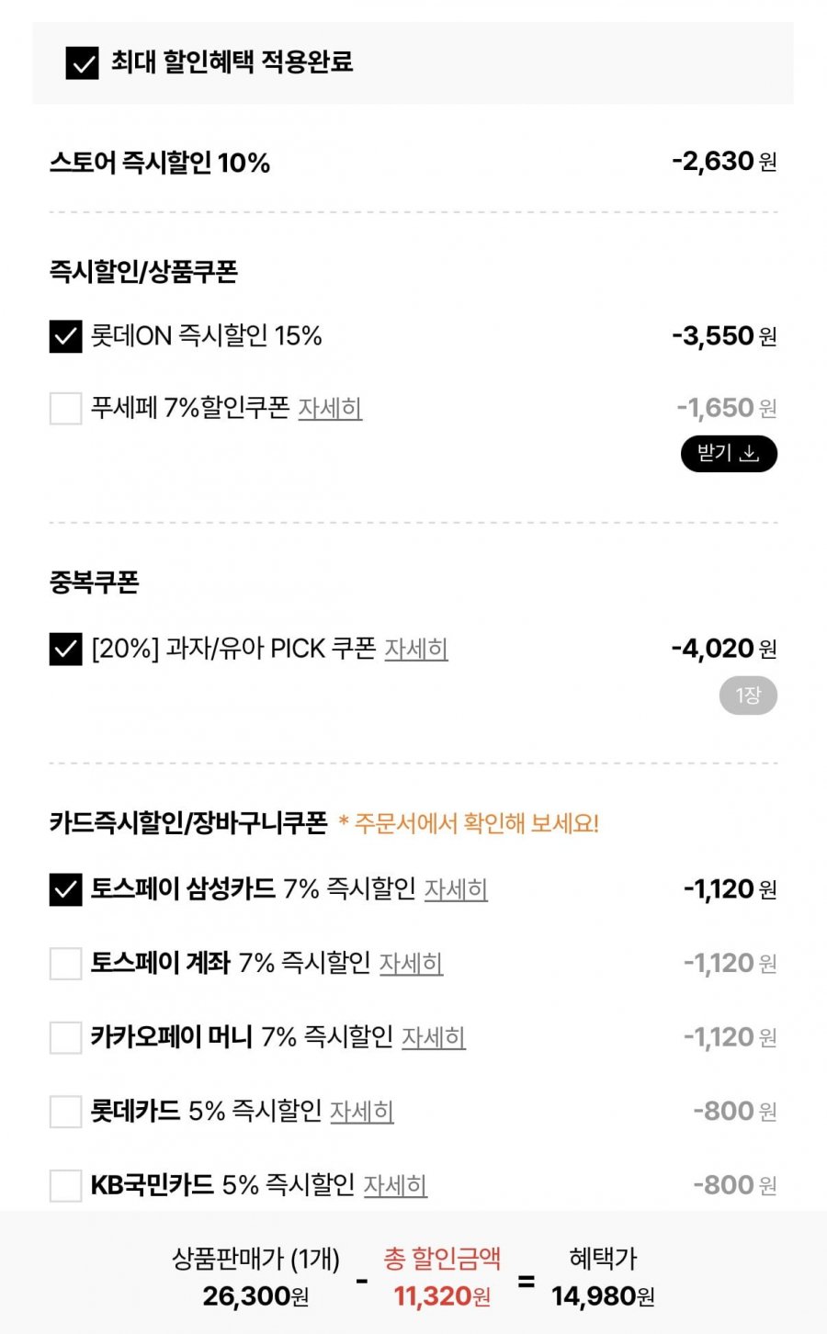The width and height of the screenshot is (827, 1334).
Task: Check the 푸세페 7%할인쿠폰 checkbox
Action: click(66, 409)
